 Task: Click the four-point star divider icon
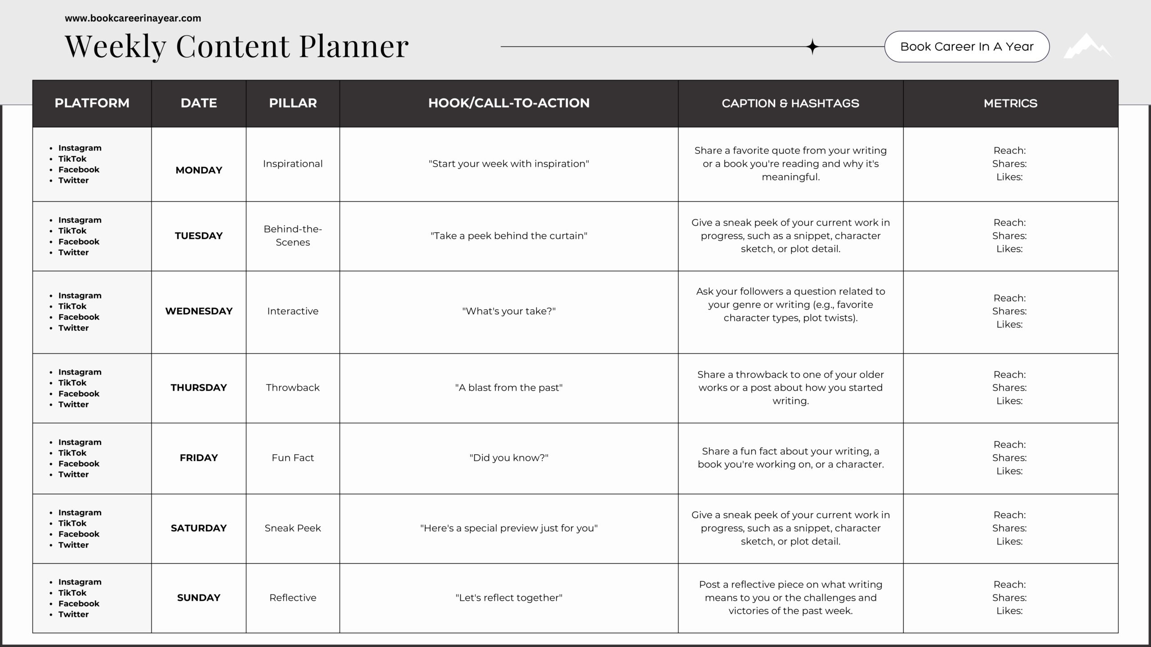[812, 47]
